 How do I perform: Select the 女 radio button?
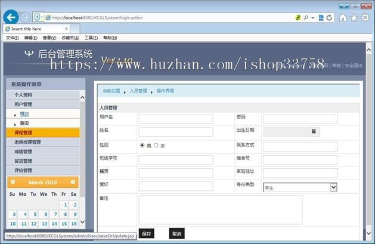pos(156,145)
